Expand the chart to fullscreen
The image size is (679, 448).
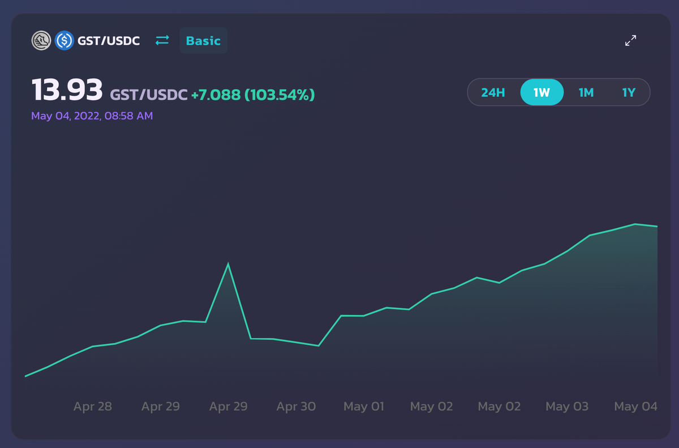(x=630, y=41)
